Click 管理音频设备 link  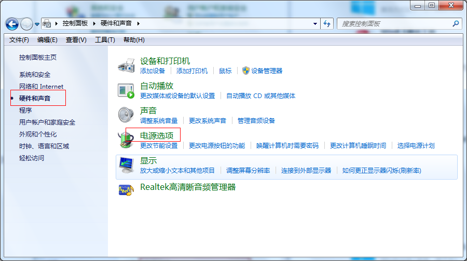pos(256,121)
